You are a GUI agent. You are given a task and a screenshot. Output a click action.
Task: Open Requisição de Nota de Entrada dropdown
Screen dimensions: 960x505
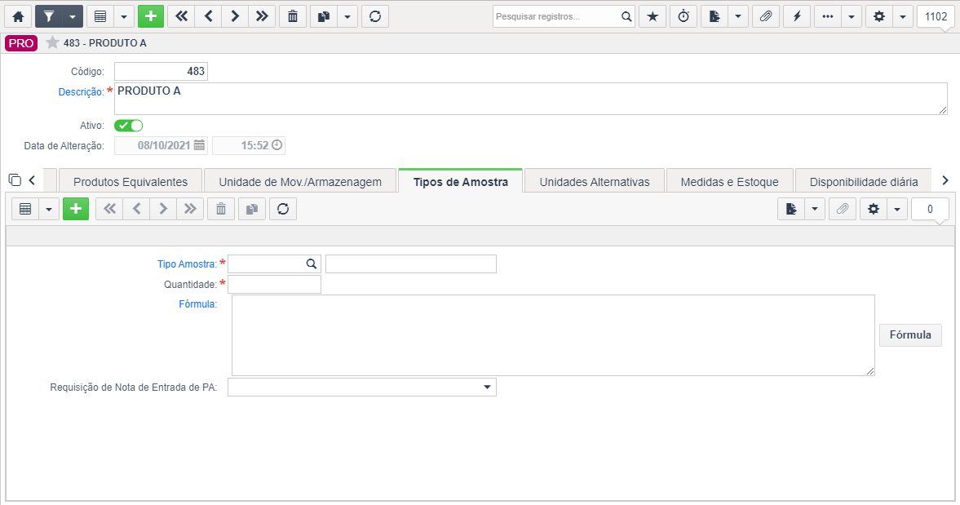[x=362, y=387]
